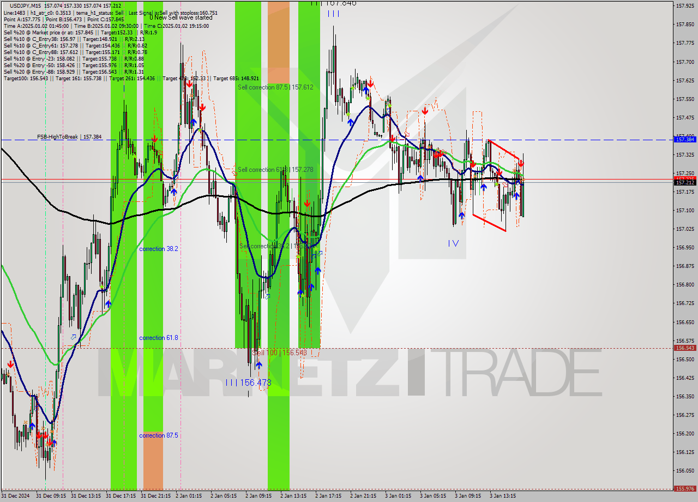This screenshot has width=698, height=502.
Task: Click the blue 157.384 price tag on axis
Action: click(x=685, y=140)
